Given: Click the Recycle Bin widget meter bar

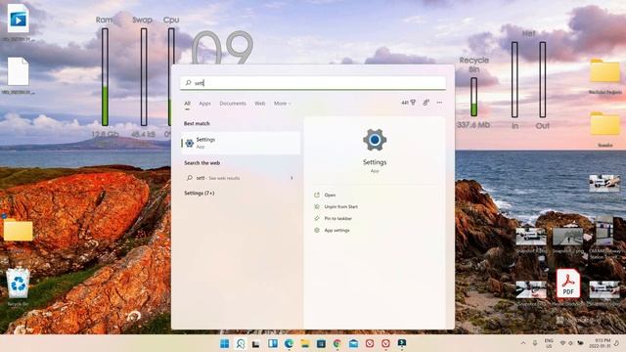Looking at the screenshot, I should coord(473,97).
